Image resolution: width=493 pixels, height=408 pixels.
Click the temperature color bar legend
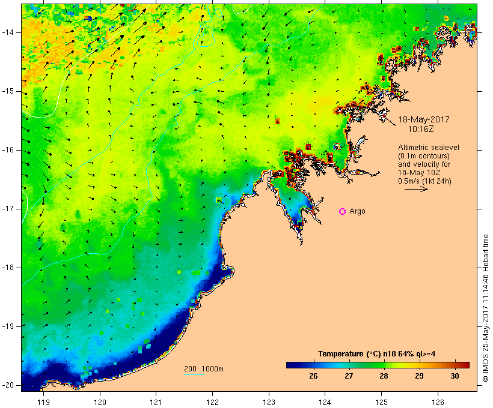click(378, 365)
